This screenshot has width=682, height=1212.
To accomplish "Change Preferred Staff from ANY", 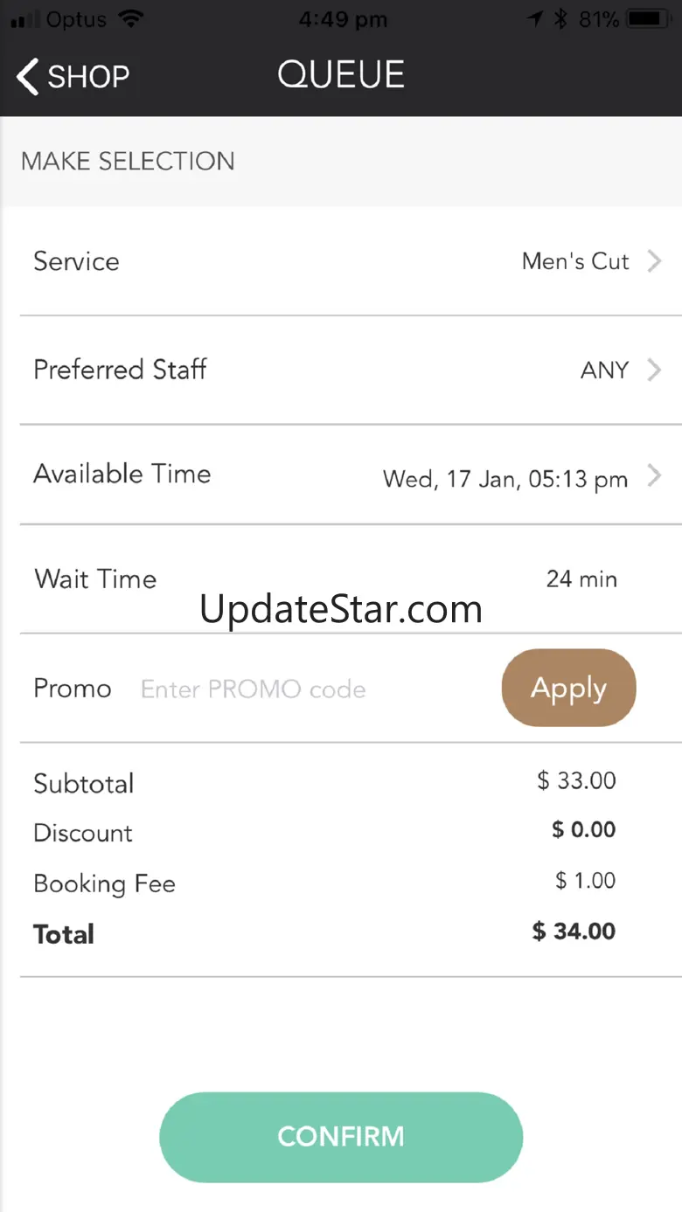I will pyautogui.click(x=604, y=371).
